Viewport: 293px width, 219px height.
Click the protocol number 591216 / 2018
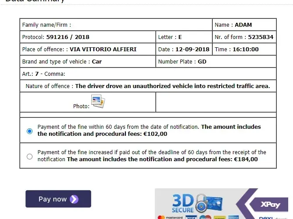click(68, 37)
